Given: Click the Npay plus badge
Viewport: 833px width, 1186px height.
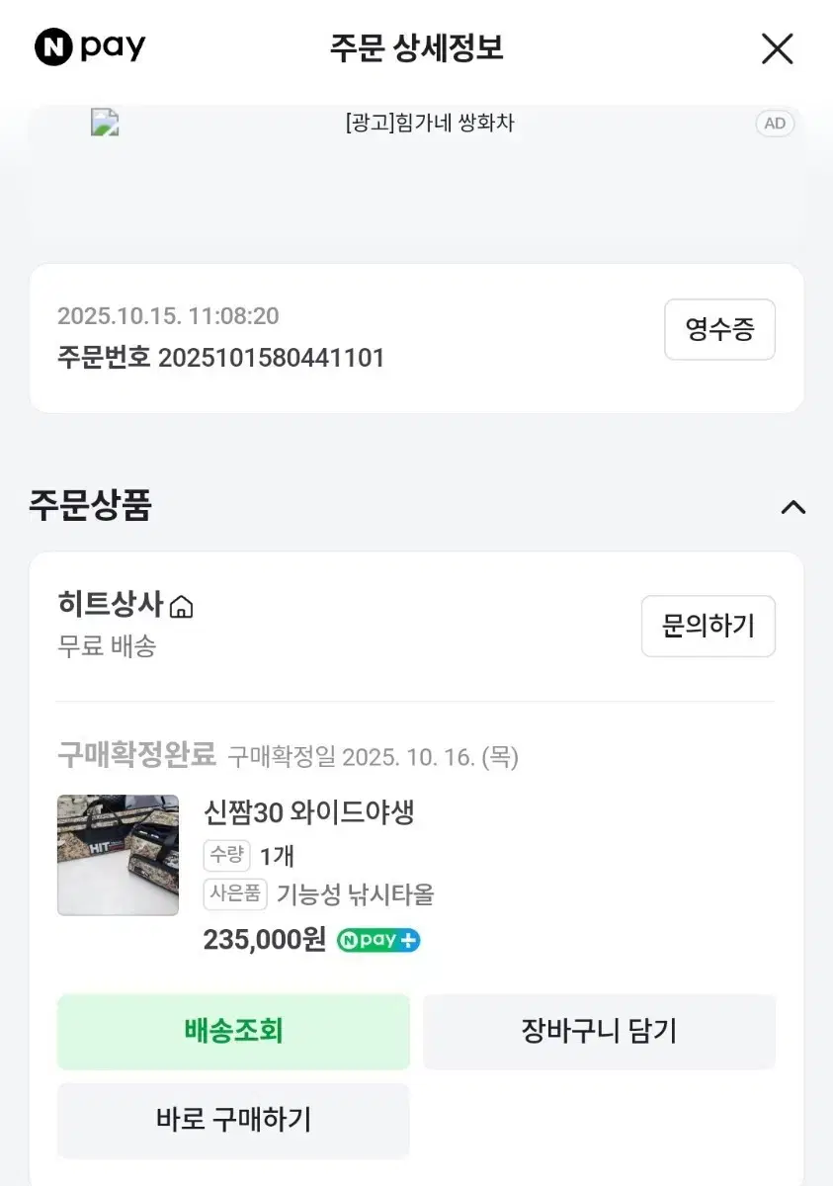Looking at the screenshot, I should click(378, 940).
